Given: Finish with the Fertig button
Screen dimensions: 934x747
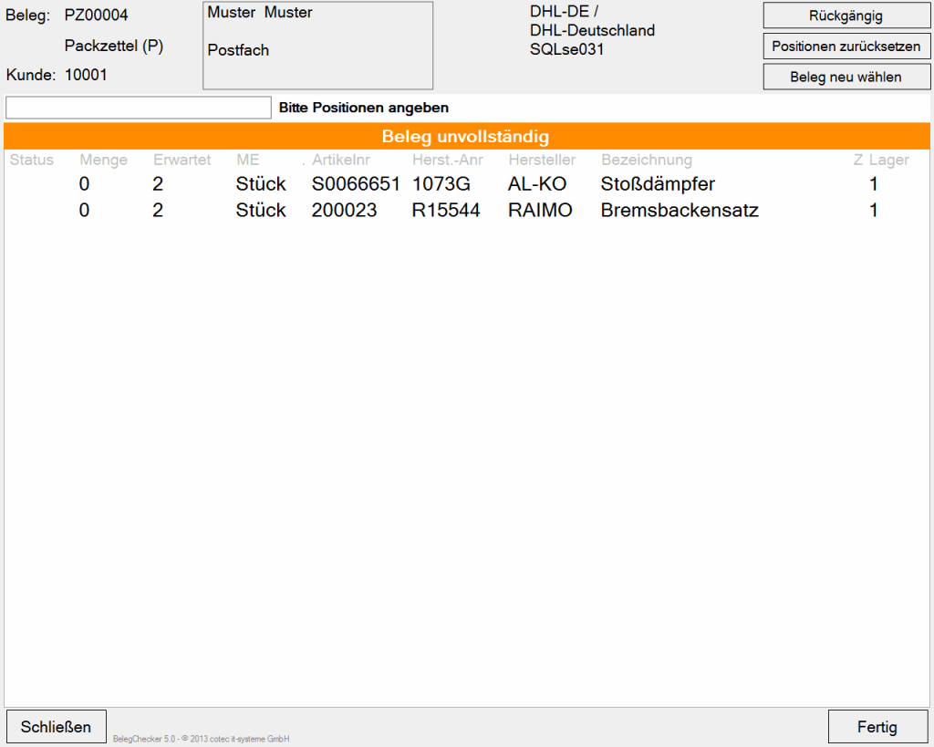Looking at the screenshot, I should coord(877,727).
